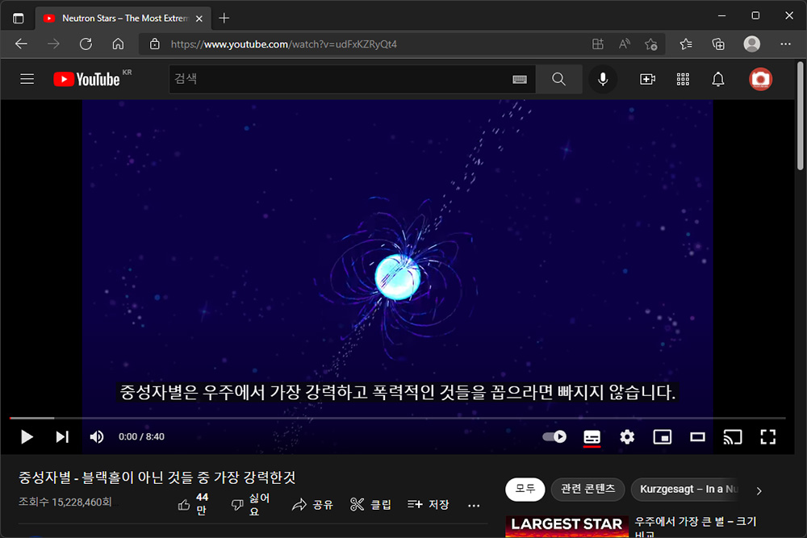Open the YouTube apps grid
The image size is (807, 538).
coord(683,79)
